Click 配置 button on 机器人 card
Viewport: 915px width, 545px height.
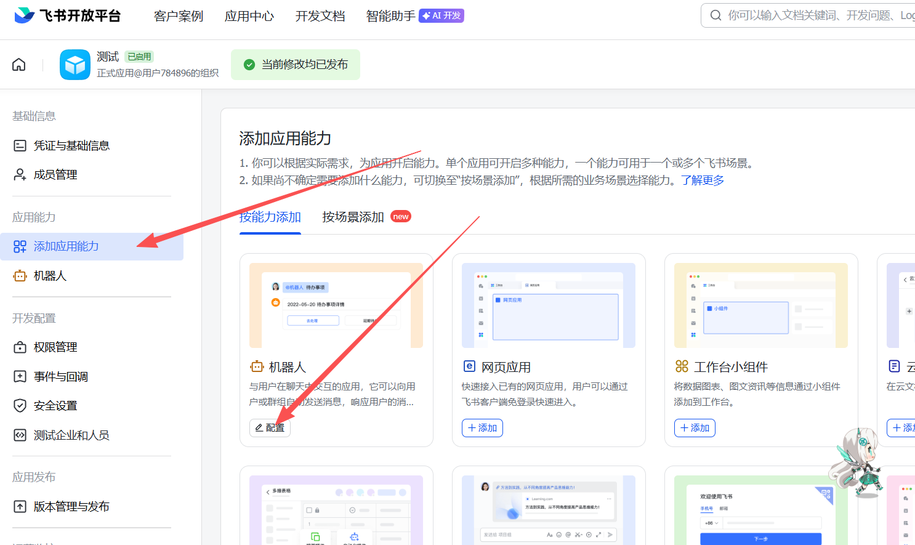[x=270, y=428]
